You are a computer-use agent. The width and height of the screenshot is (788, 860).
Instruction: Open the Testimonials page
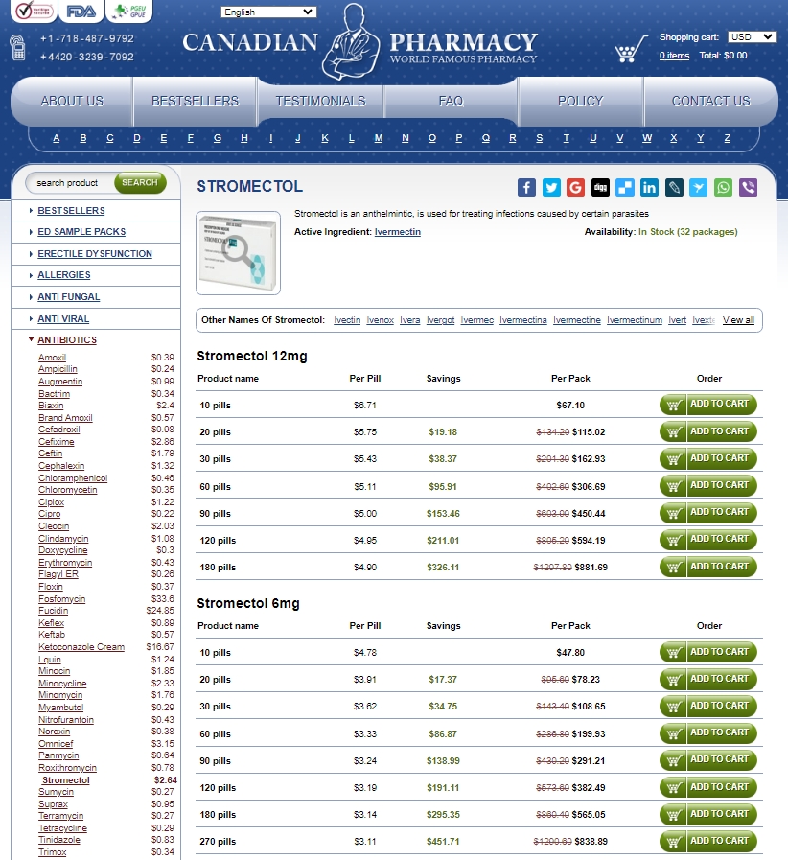321,101
